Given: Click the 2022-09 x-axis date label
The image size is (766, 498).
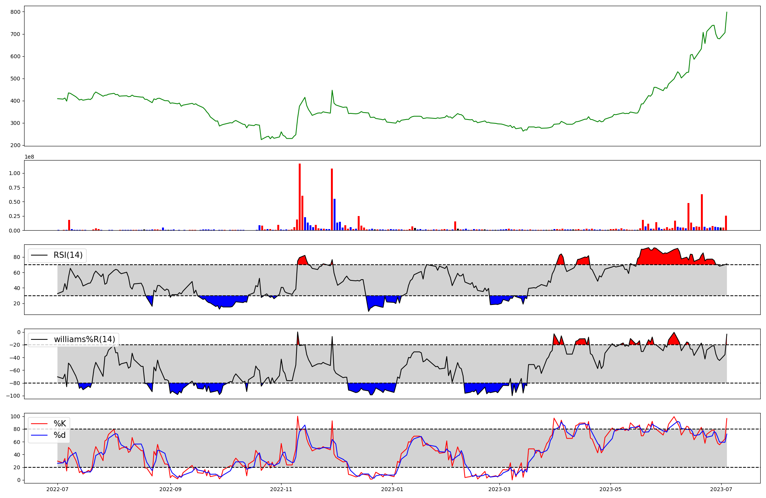Looking at the screenshot, I should (170, 489).
